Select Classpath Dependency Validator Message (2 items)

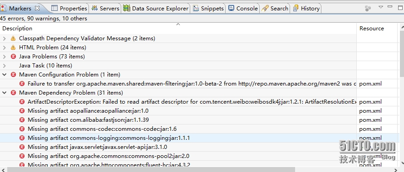click(87, 38)
